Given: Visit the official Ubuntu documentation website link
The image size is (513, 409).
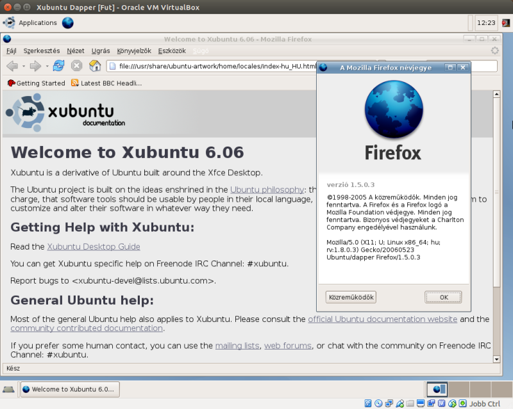Looking at the screenshot, I should (x=382, y=319).
